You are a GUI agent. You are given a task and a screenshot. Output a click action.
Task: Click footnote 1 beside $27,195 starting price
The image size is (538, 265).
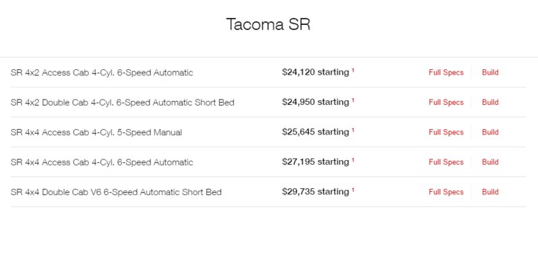(353, 159)
